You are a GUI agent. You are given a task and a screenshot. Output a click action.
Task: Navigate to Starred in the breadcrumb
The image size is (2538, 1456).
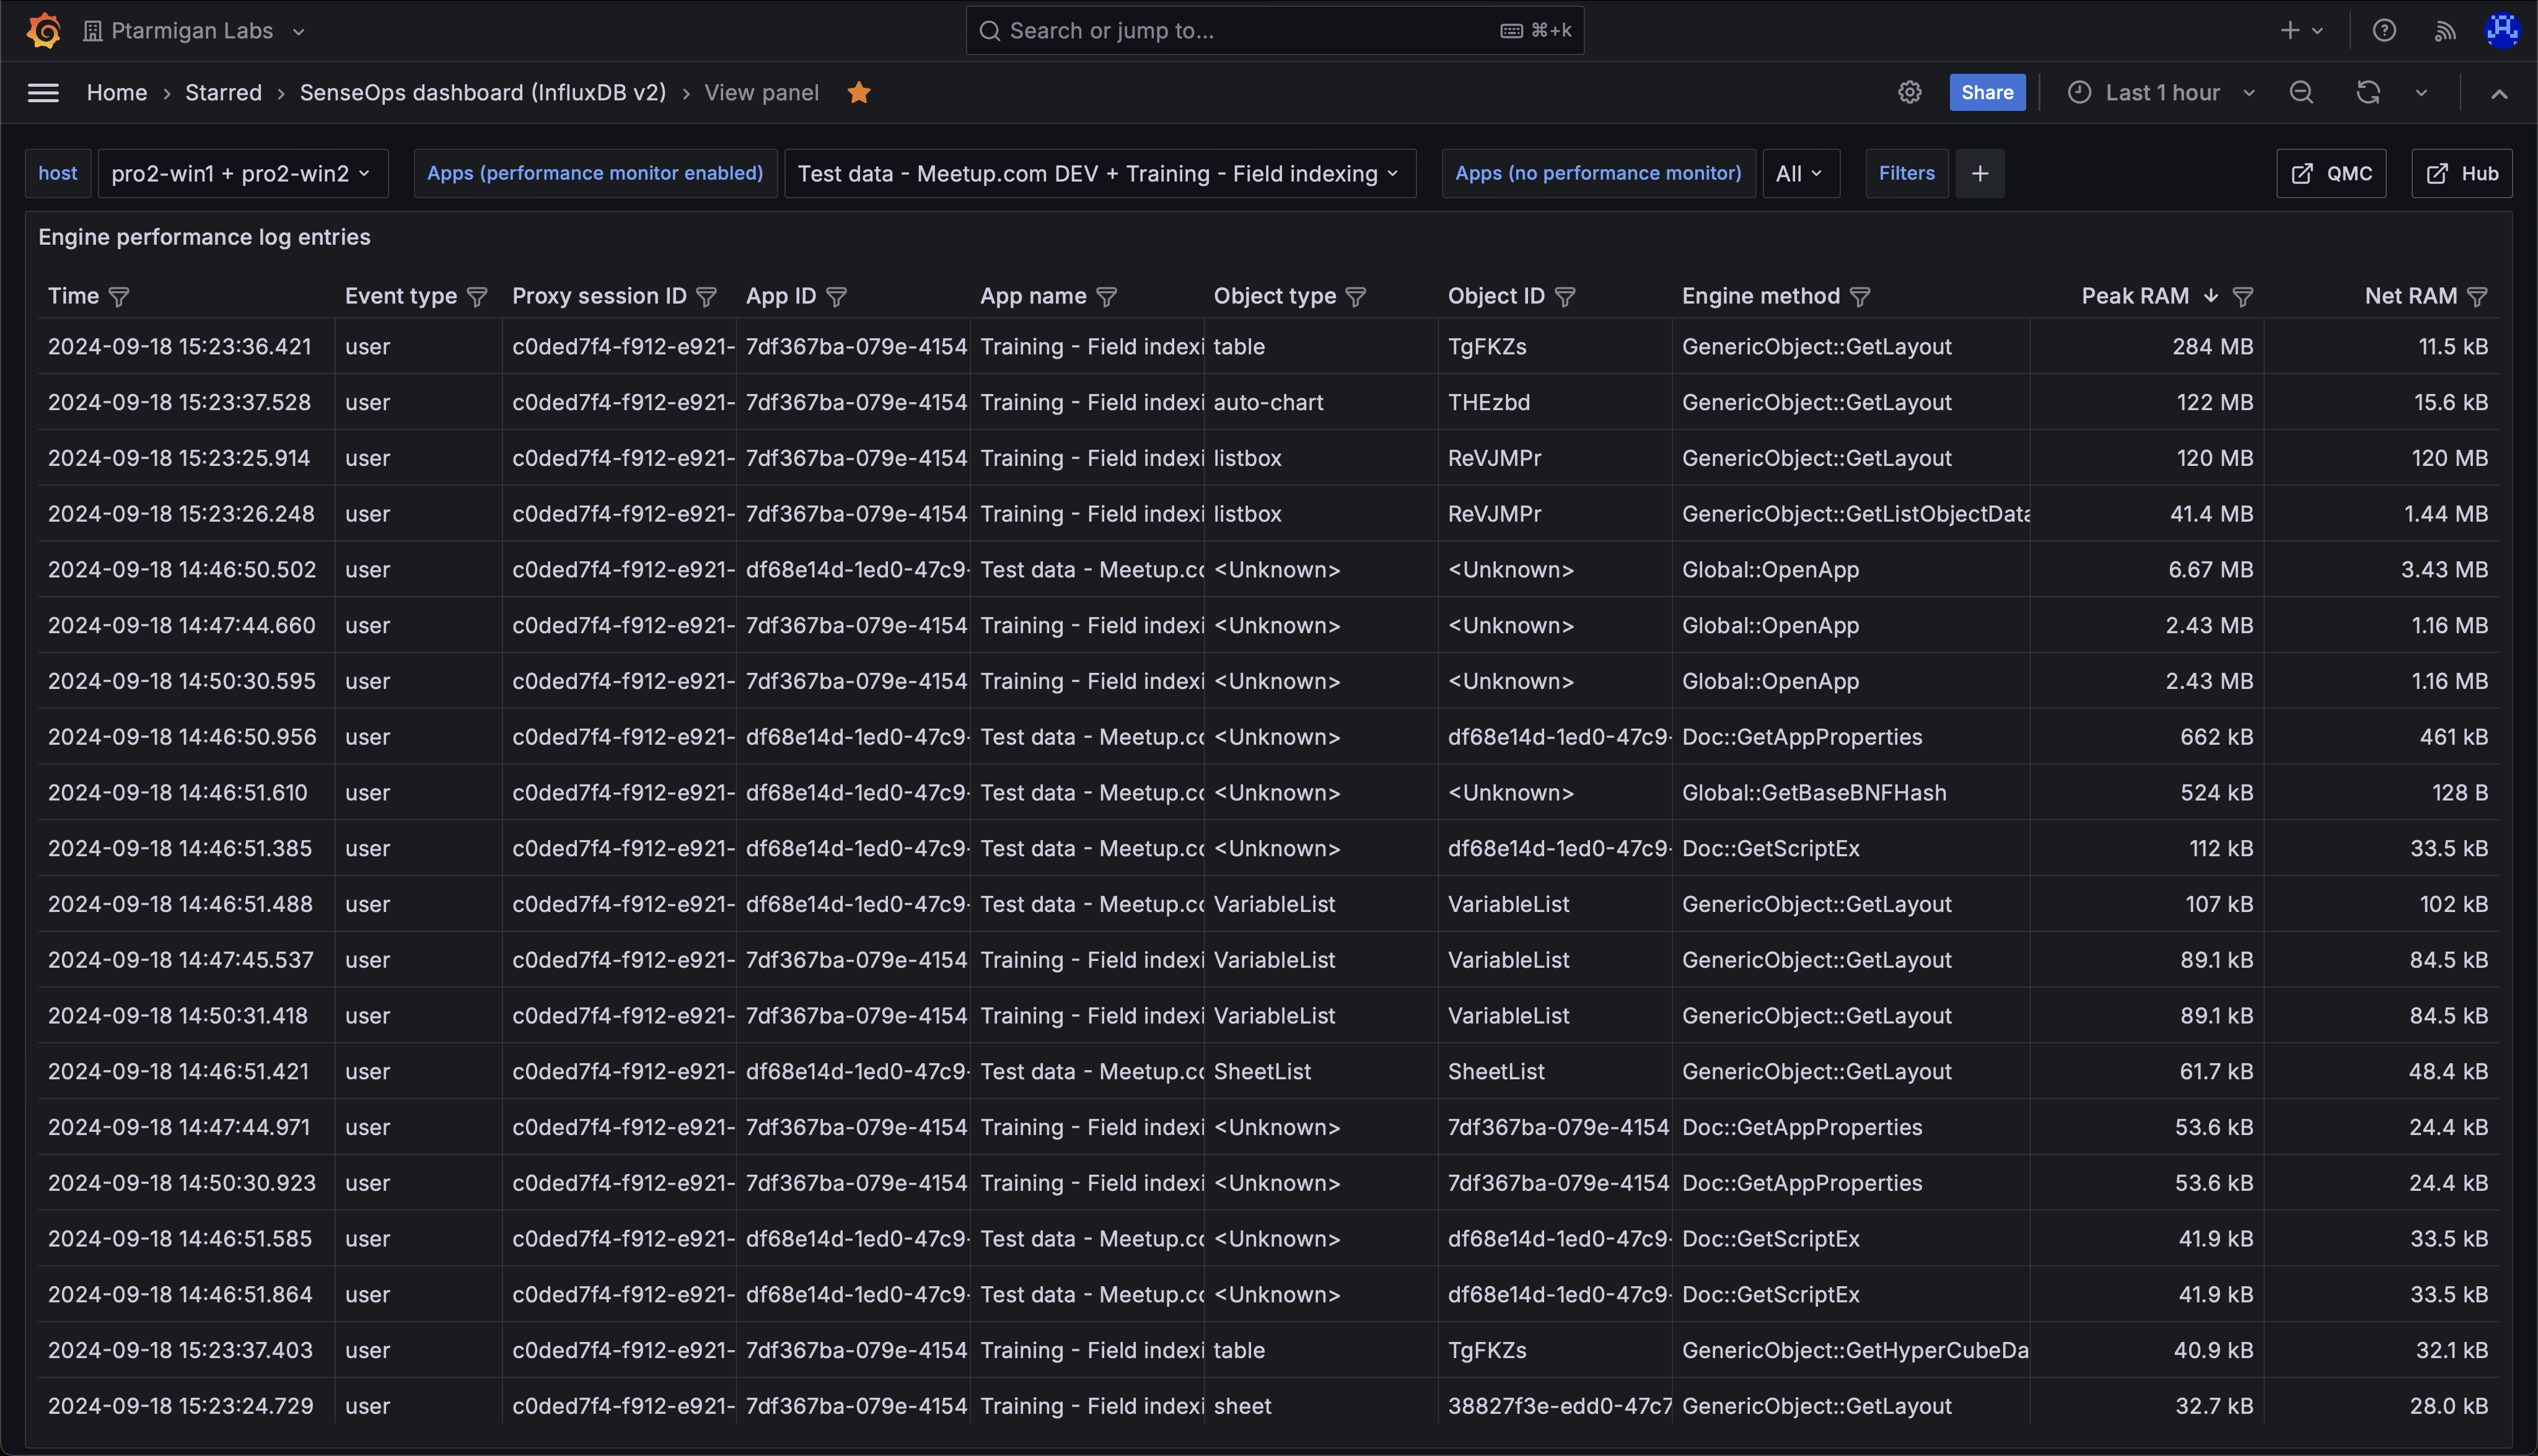223,92
